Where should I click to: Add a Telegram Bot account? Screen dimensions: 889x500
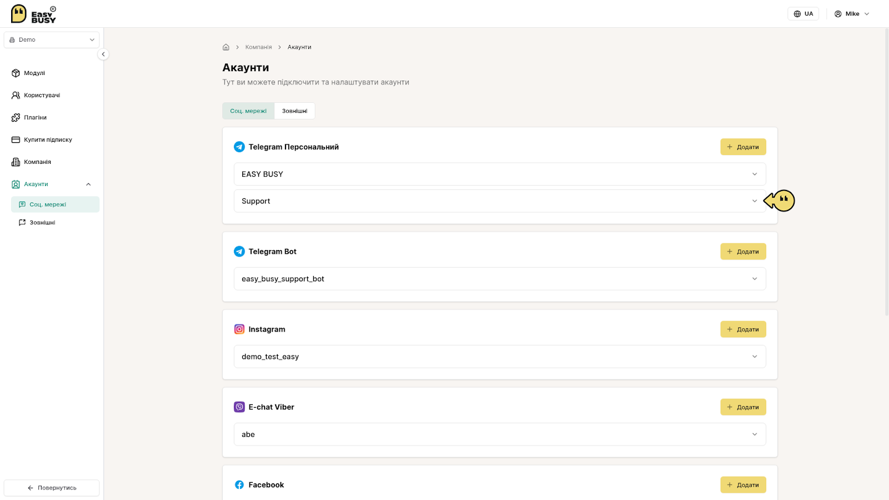click(743, 252)
